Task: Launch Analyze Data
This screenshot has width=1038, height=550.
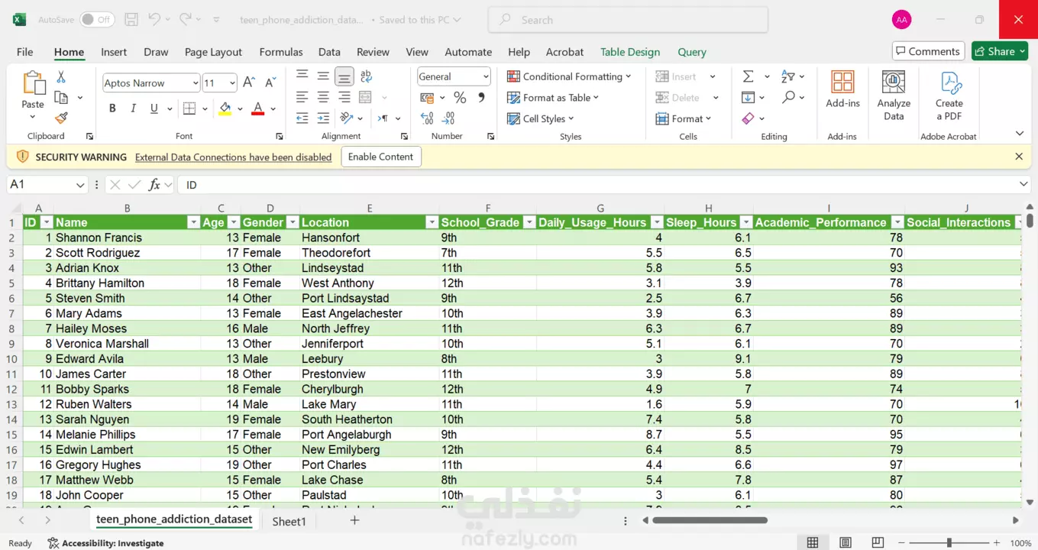Action: tap(894, 95)
